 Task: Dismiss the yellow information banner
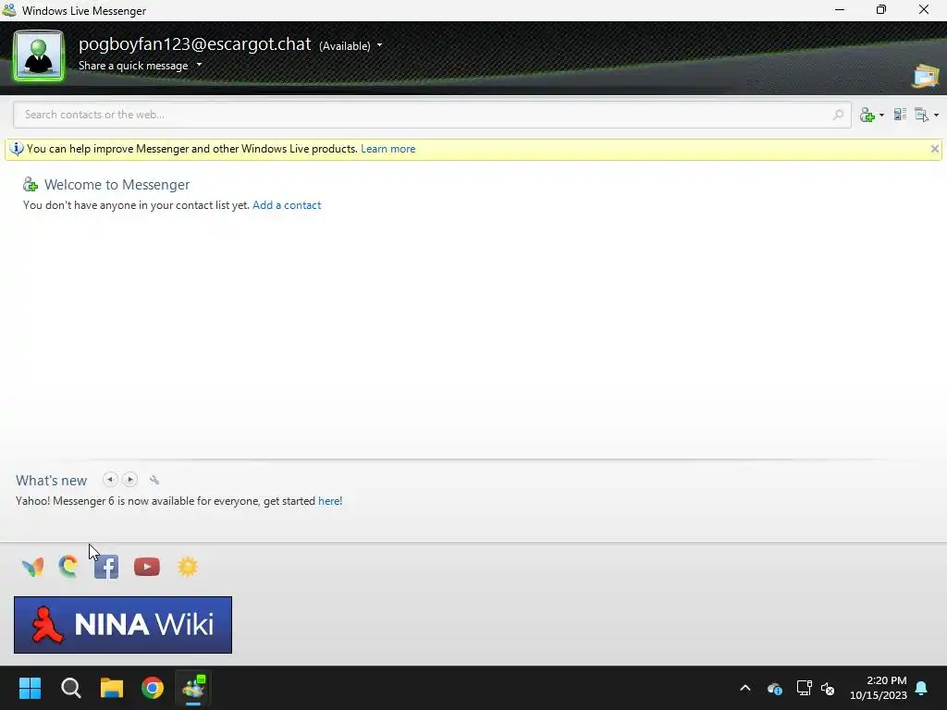click(934, 149)
